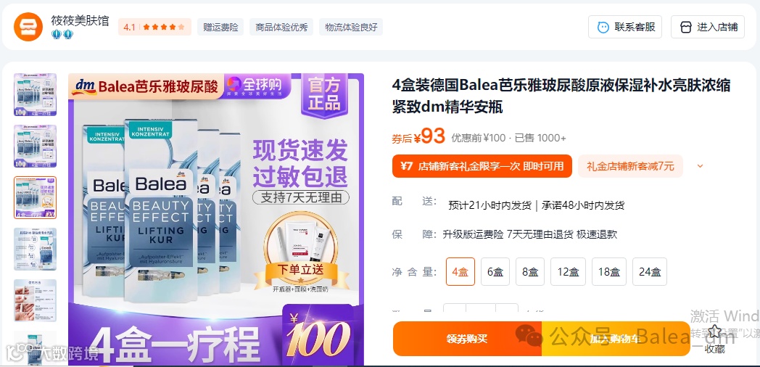This screenshot has height=367, width=760.
Task: View the hand usage thumbnail
Action: click(35, 300)
